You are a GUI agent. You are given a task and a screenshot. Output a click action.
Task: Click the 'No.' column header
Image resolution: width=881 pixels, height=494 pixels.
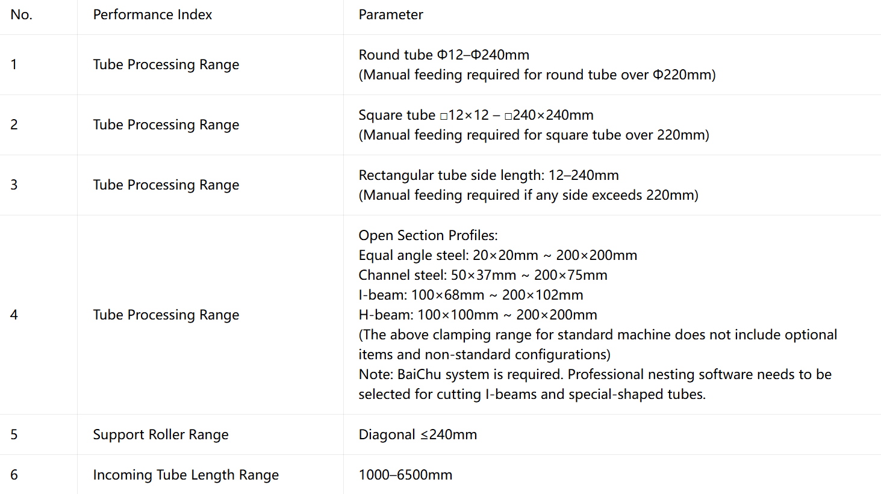pyautogui.click(x=22, y=14)
